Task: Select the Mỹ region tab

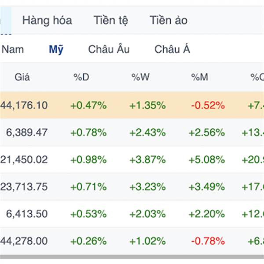Action: pyautogui.click(x=56, y=49)
